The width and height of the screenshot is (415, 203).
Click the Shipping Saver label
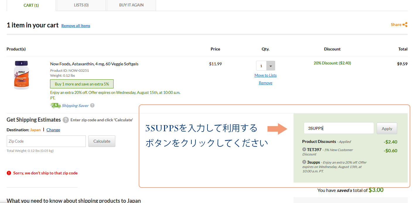pyautogui.click(x=75, y=106)
